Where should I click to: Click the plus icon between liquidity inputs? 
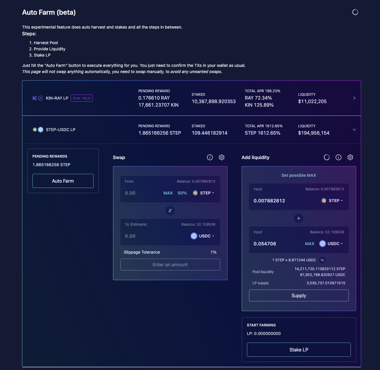(298, 218)
